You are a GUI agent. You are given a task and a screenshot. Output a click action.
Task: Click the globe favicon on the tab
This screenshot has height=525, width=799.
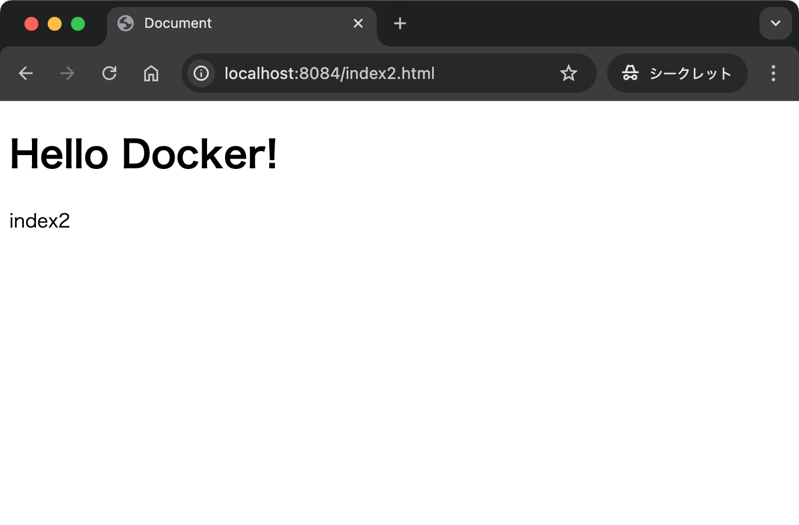(126, 23)
